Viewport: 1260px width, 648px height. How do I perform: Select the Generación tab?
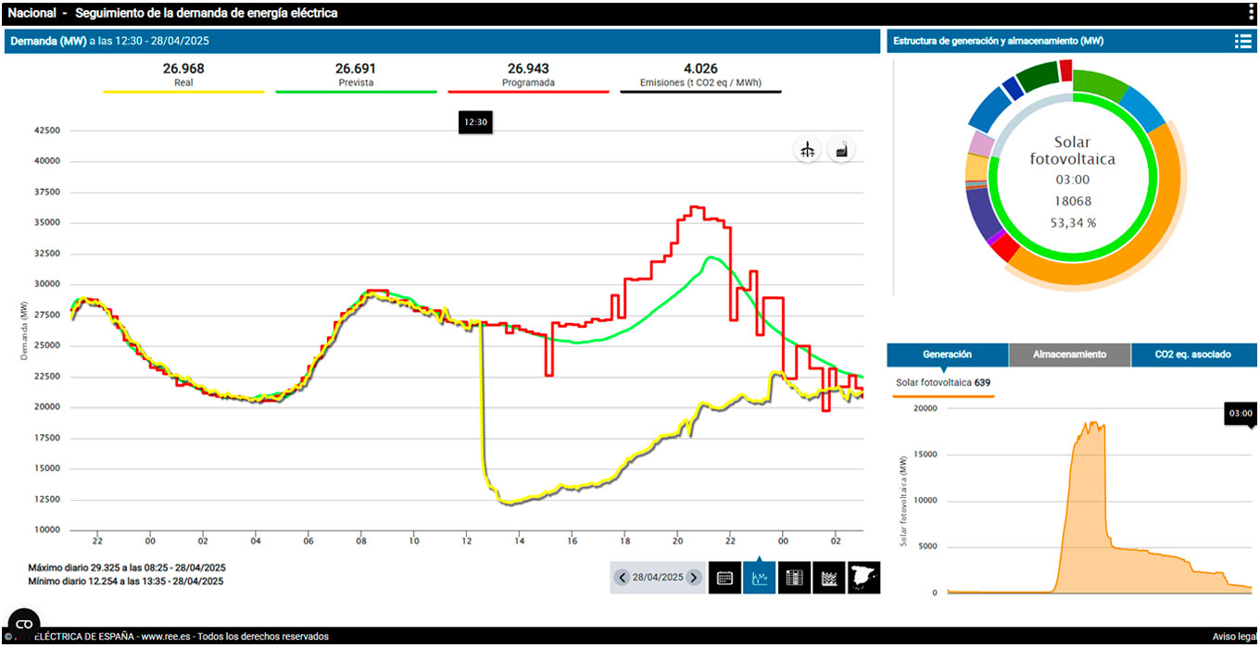(947, 355)
